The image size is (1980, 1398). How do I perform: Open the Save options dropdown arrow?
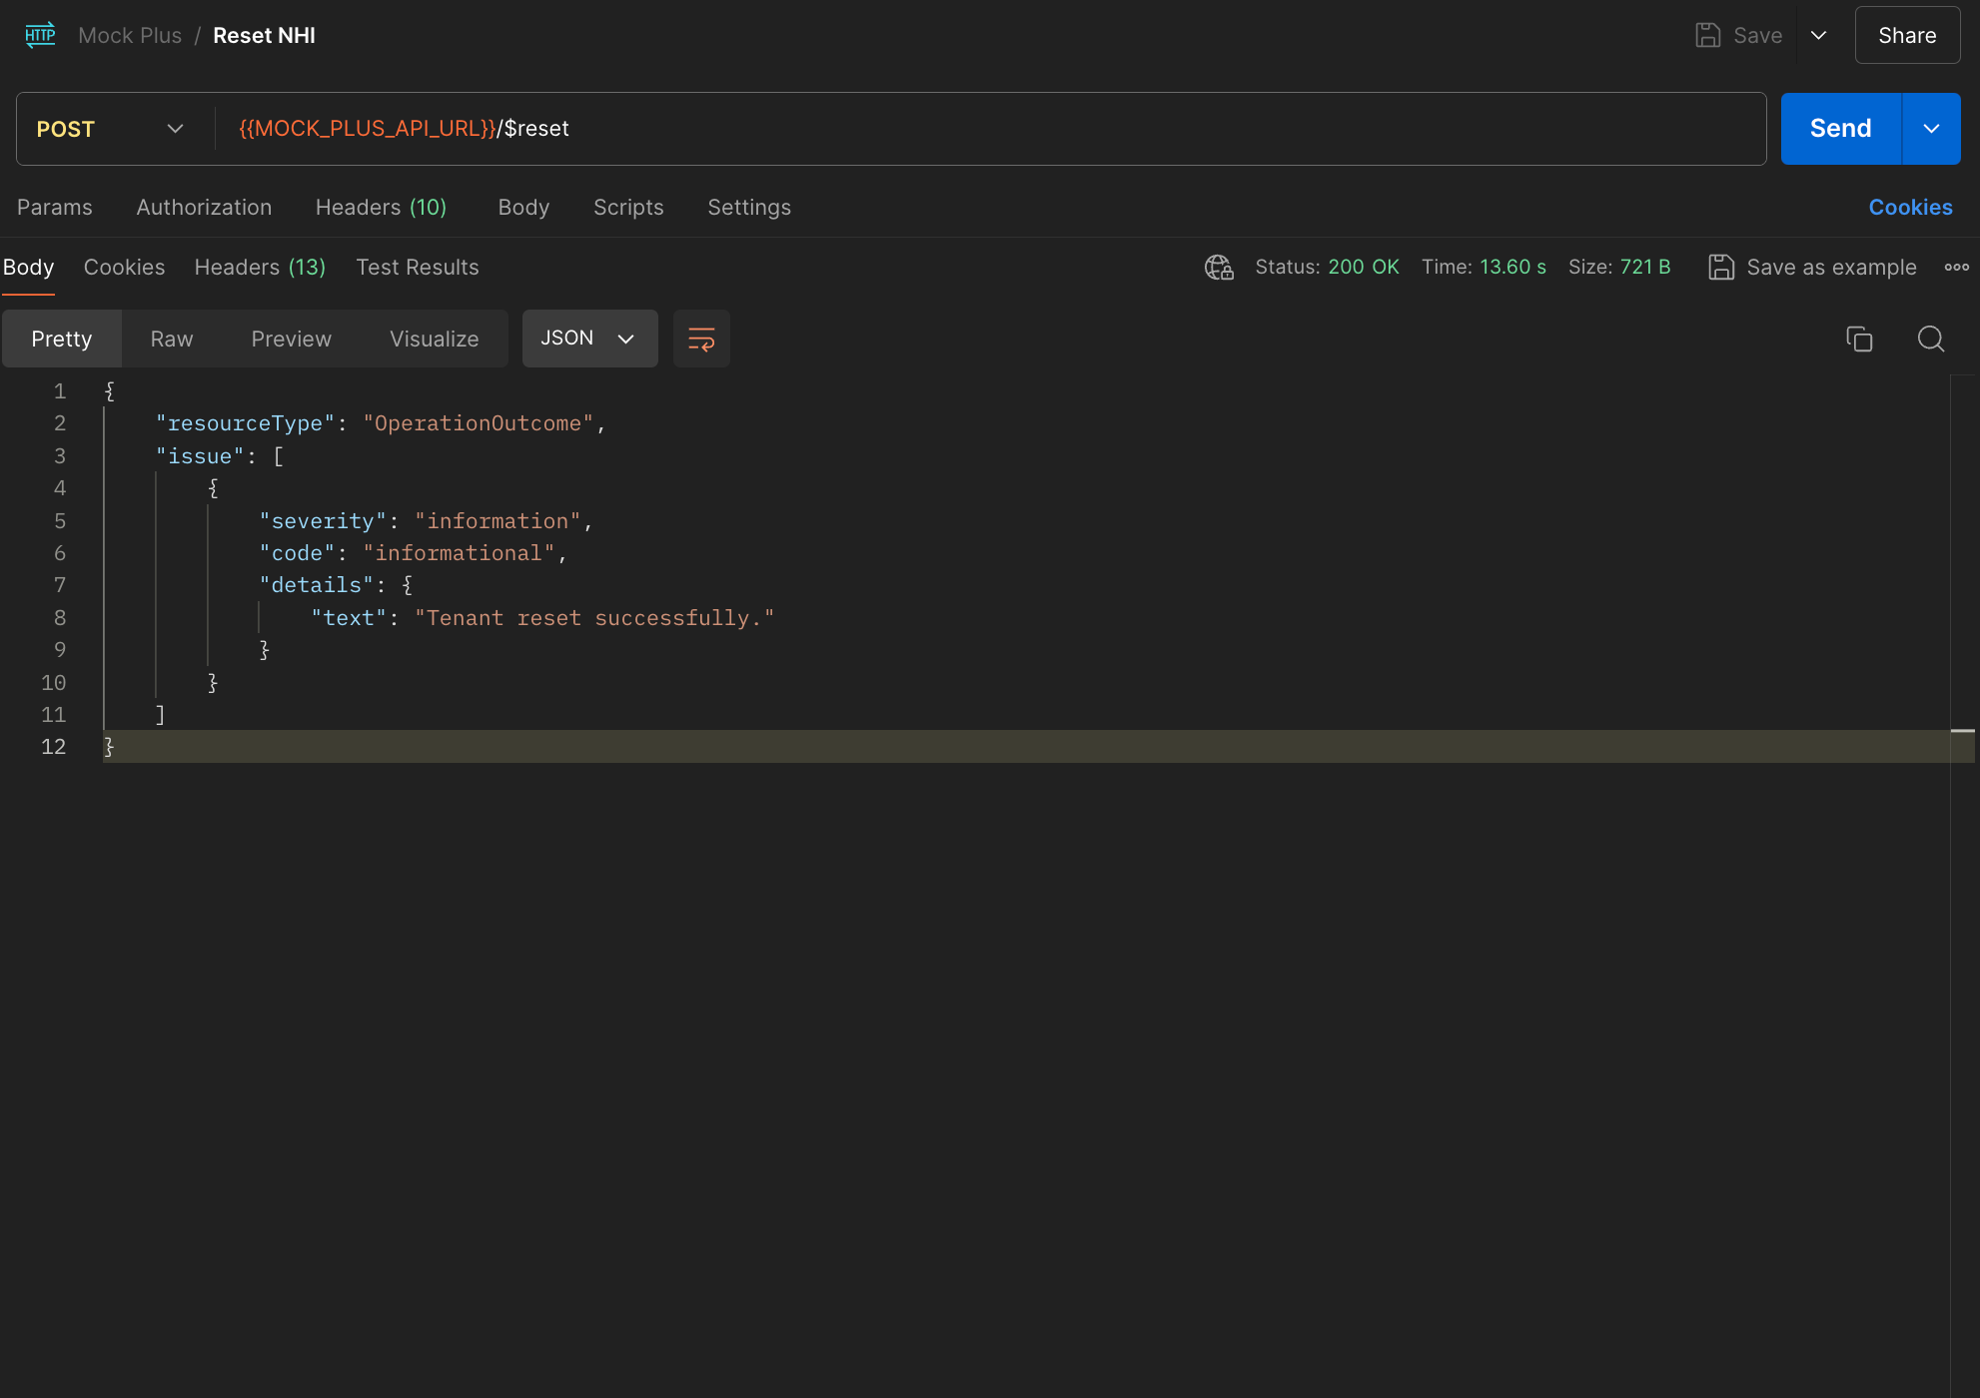tap(1819, 35)
